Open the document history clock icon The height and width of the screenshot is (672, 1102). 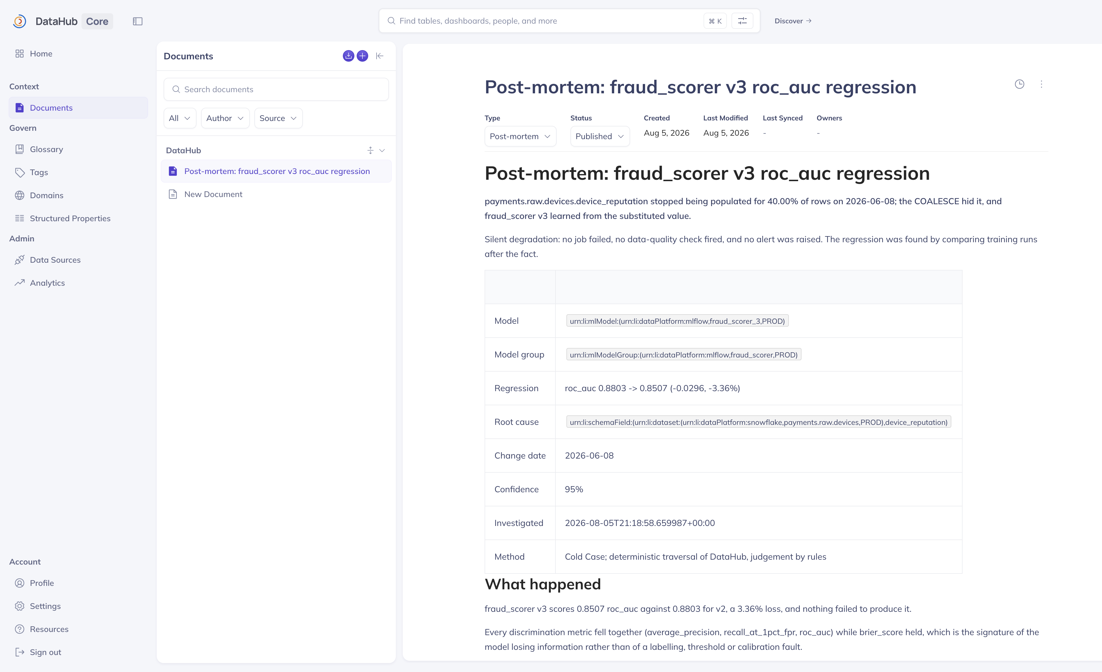(1019, 84)
